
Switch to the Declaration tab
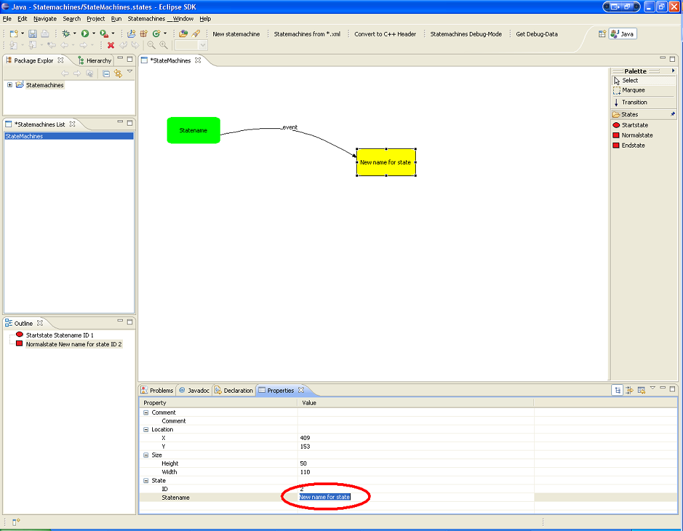pyautogui.click(x=234, y=390)
